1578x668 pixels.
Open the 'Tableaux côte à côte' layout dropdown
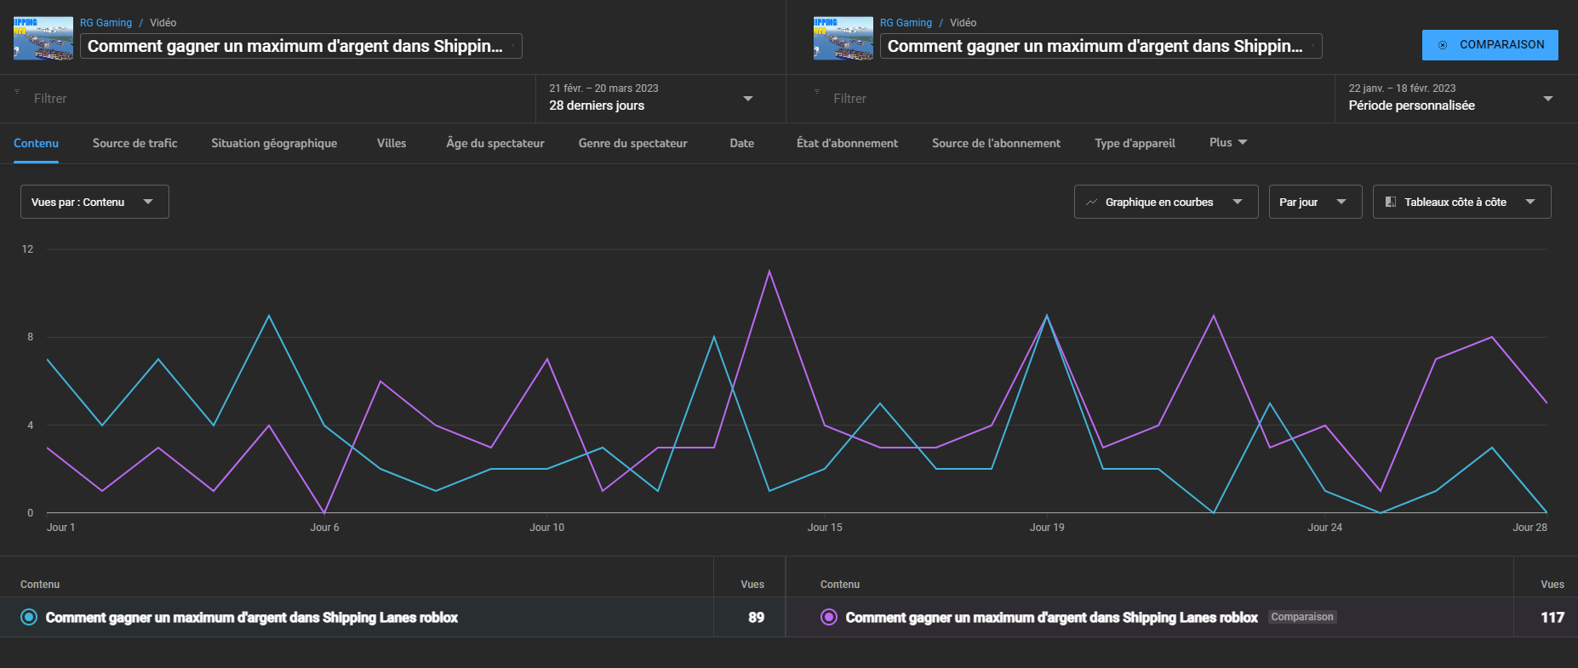pos(1462,202)
